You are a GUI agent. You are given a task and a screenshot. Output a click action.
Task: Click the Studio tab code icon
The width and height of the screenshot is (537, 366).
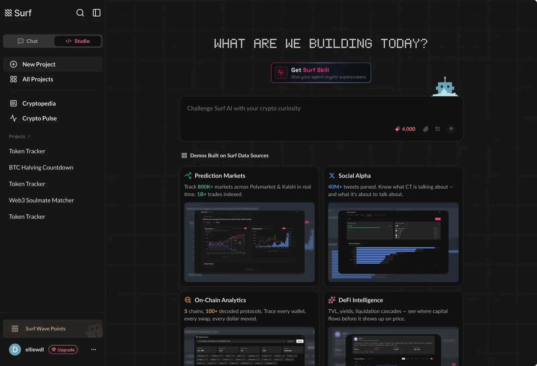(x=68, y=41)
